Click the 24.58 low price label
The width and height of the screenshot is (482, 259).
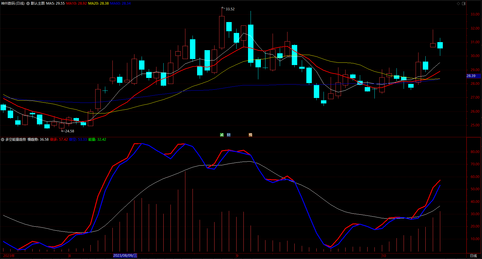[x=70, y=131]
